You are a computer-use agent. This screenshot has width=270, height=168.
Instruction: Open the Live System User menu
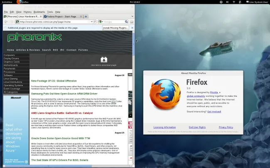click(257, 2)
